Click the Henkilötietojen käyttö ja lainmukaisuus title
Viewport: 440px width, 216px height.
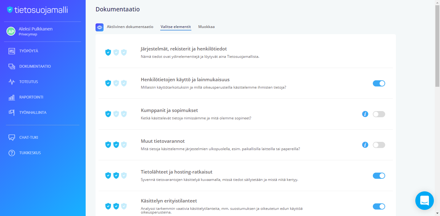pyautogui.click(x=185, y=80)
